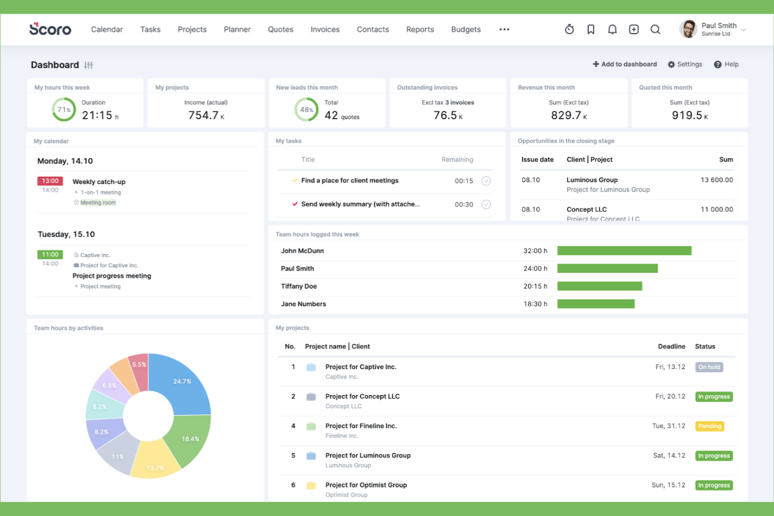Click briefcase icon for Project for Concept LLC

311,397
